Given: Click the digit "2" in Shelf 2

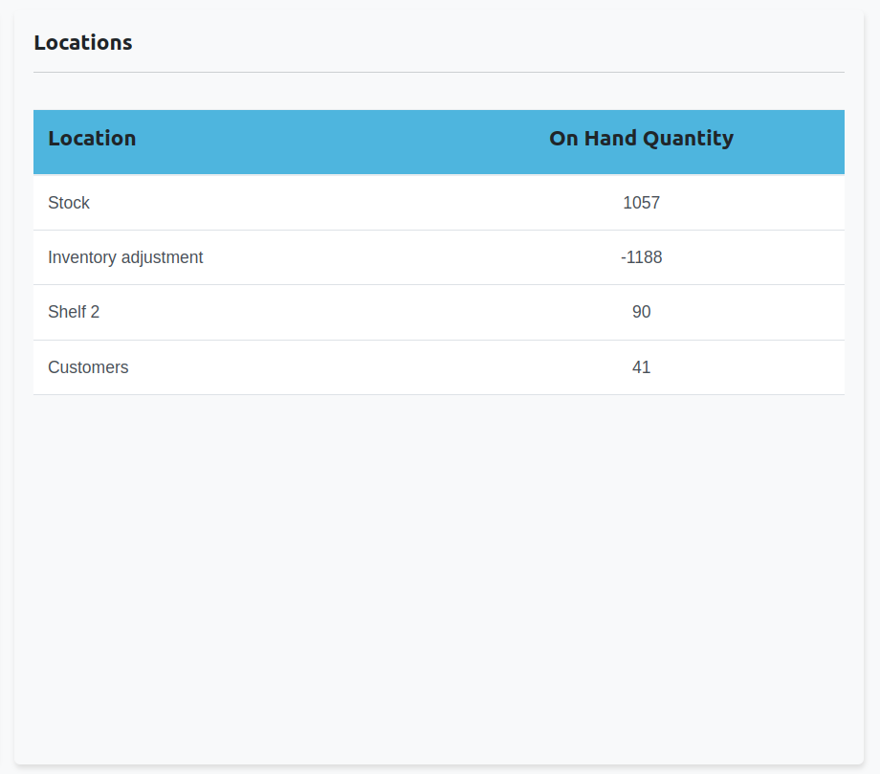Looking at the screenshot, I should coord(95,312).
